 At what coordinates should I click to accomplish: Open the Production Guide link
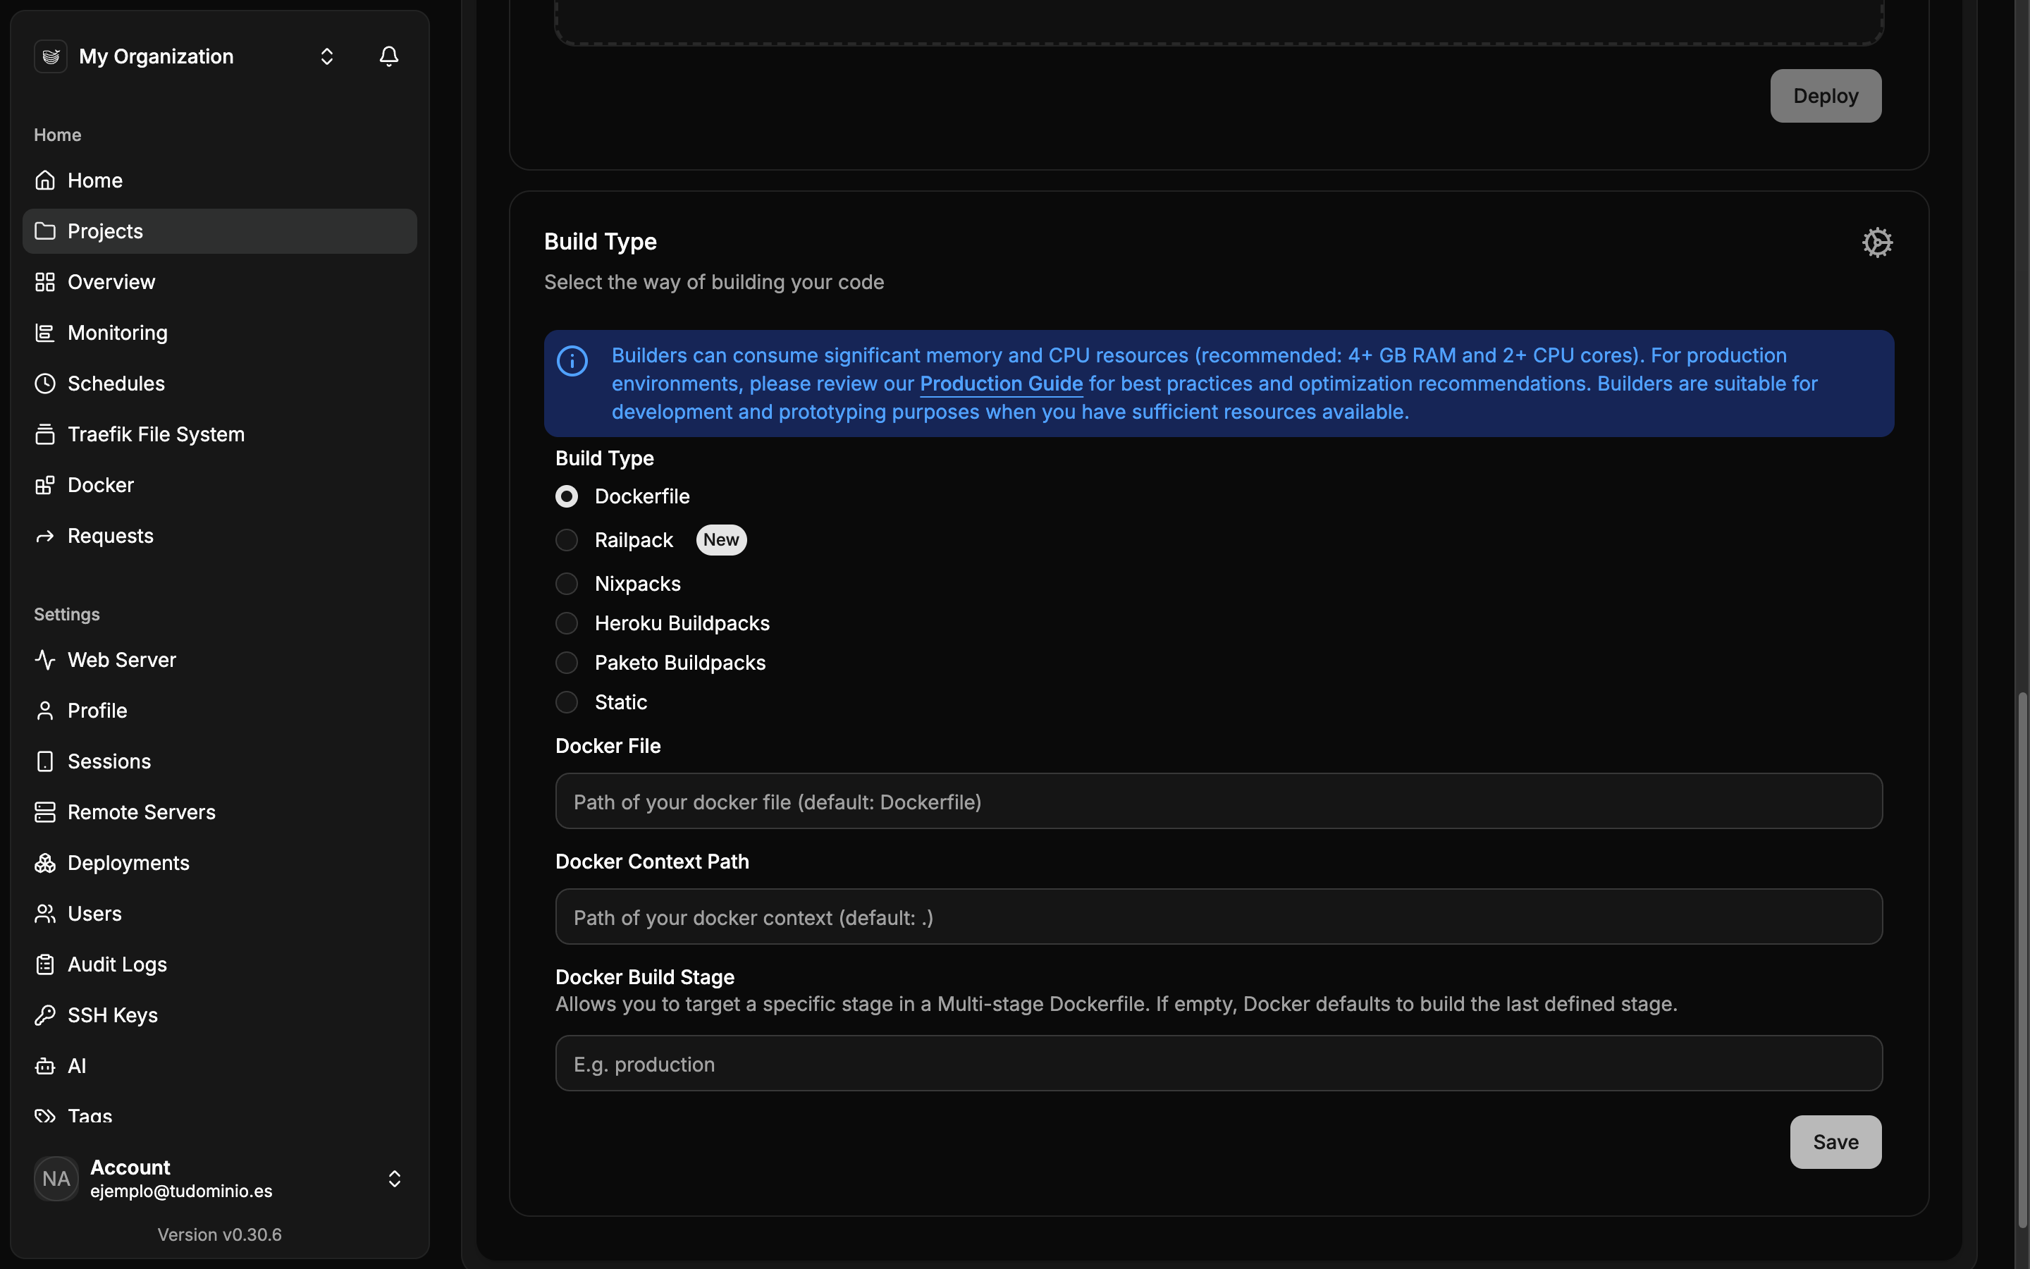1001,384
